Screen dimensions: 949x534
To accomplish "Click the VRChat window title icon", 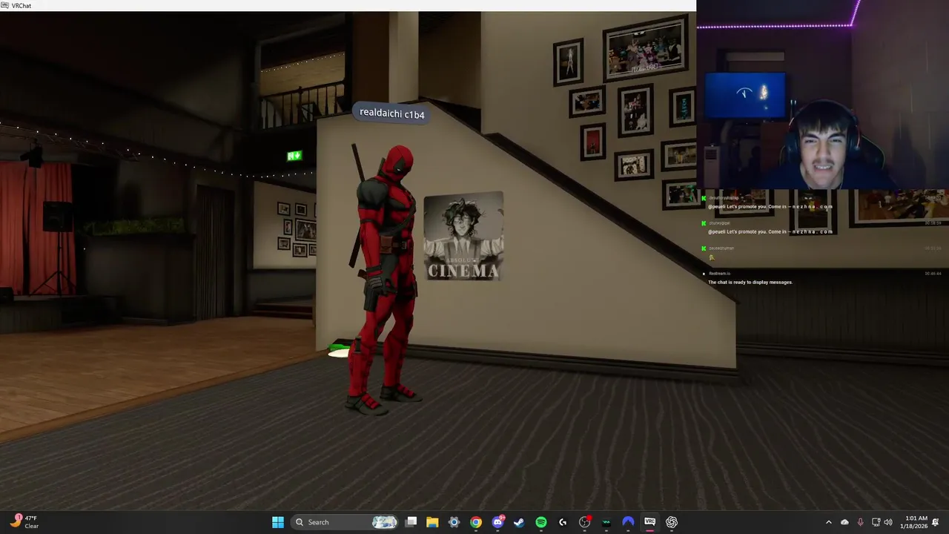I will [5, 5].
